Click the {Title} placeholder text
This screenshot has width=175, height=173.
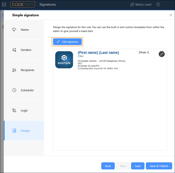pos(81,56)
